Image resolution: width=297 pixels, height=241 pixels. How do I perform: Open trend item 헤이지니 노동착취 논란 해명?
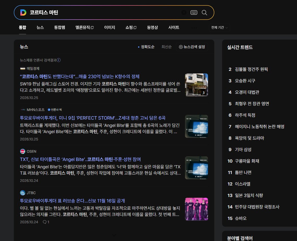[259, 127]
